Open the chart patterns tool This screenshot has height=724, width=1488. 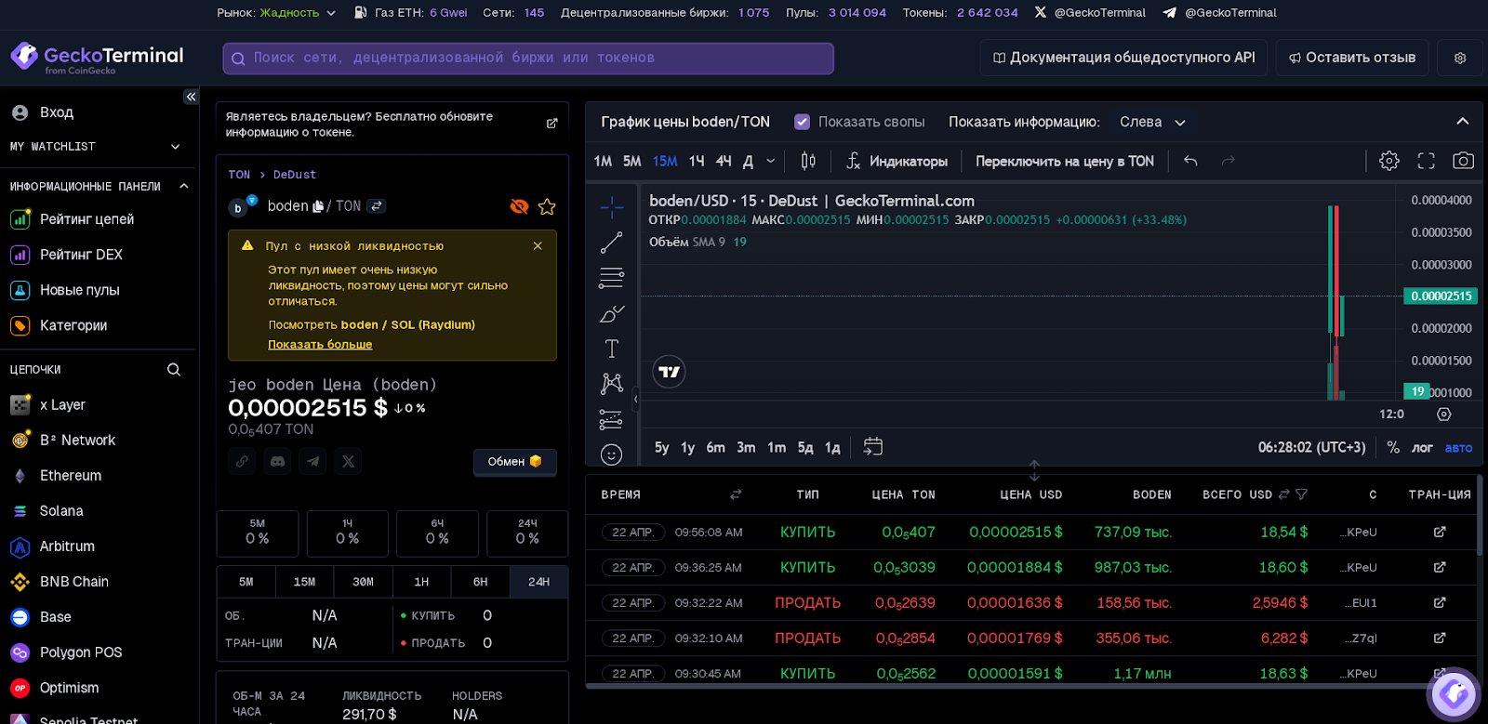tap(611, 384)
